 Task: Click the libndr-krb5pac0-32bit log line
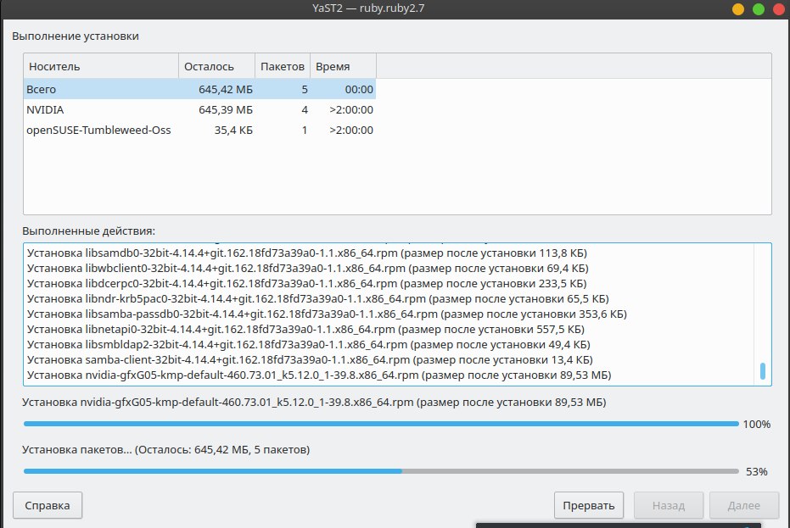click(318, 298)
